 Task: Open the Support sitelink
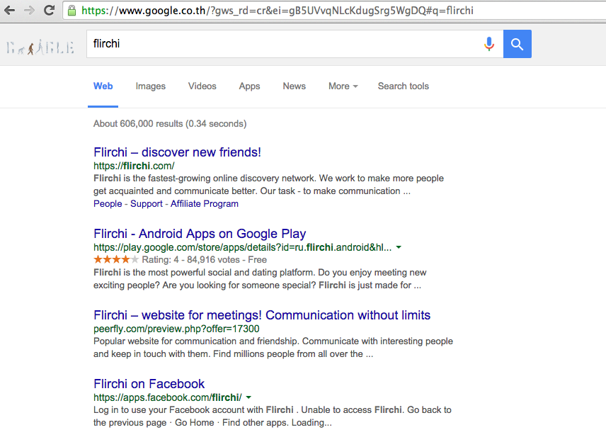coord(146,204)
